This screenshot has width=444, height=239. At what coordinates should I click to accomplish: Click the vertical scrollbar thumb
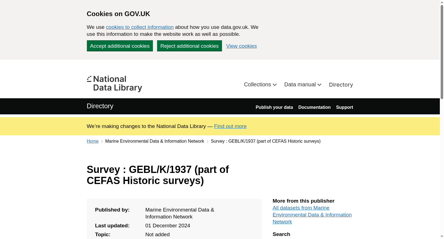tap(442, 52)
